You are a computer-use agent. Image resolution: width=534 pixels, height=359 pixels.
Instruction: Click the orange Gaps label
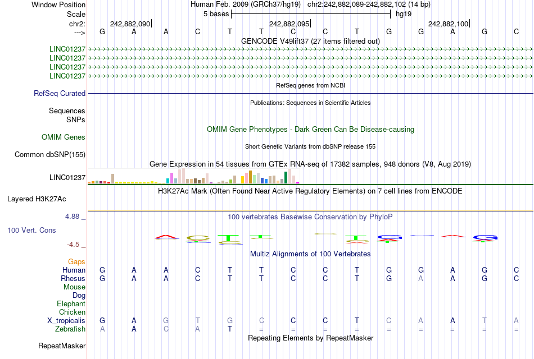(76, 262)
